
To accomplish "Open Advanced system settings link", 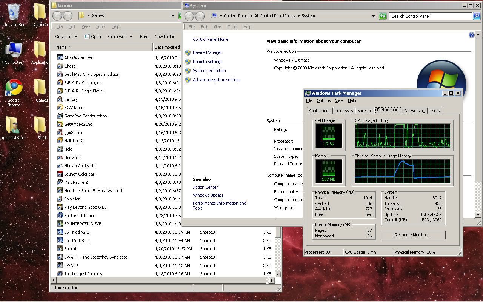I will [217, 80].
